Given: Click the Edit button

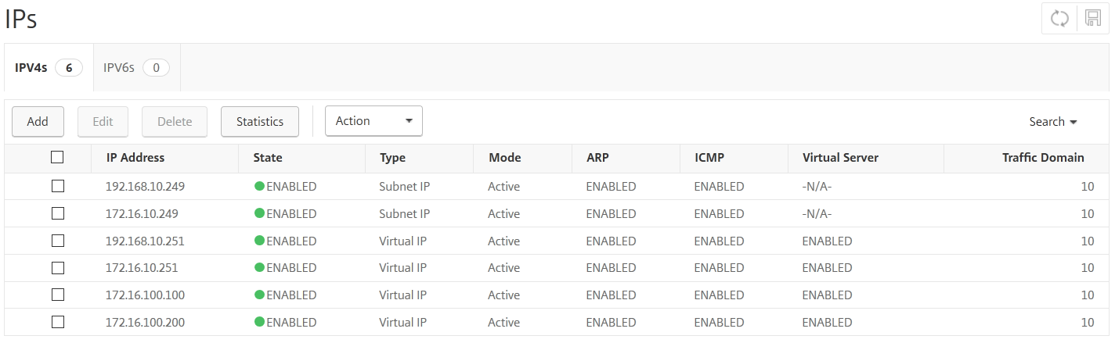Looking at the screenshot, I should 103,122.
